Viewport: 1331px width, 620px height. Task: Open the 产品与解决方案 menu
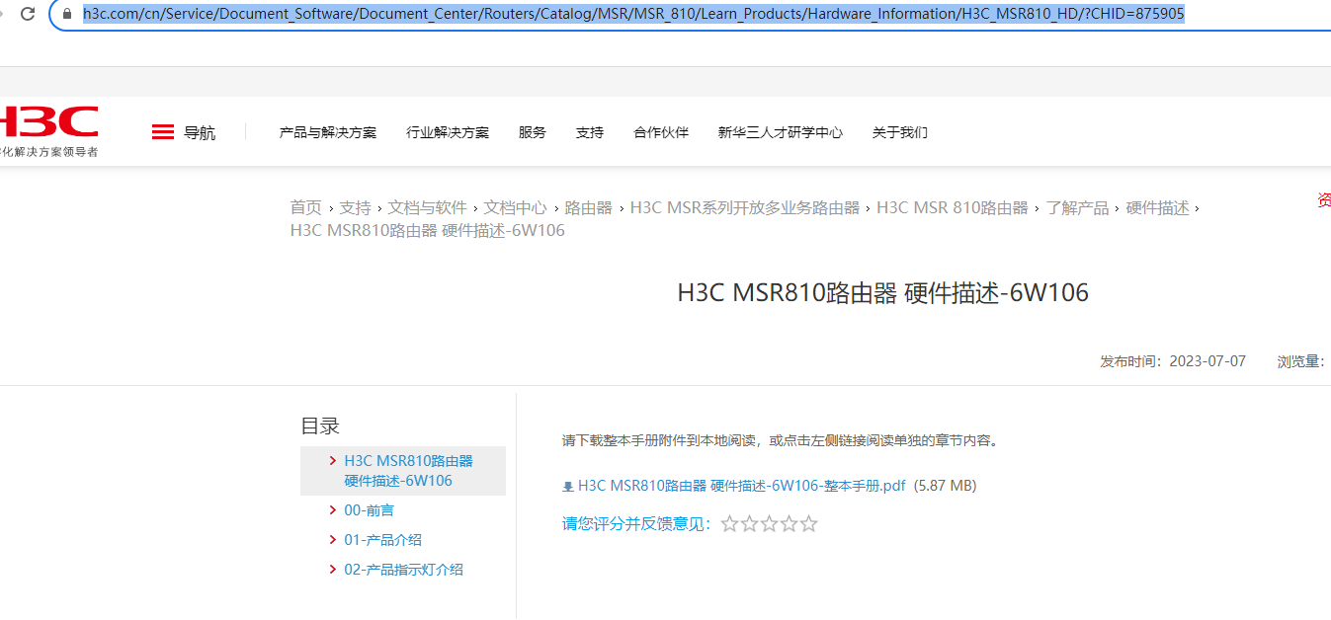[x=328, y=132]
